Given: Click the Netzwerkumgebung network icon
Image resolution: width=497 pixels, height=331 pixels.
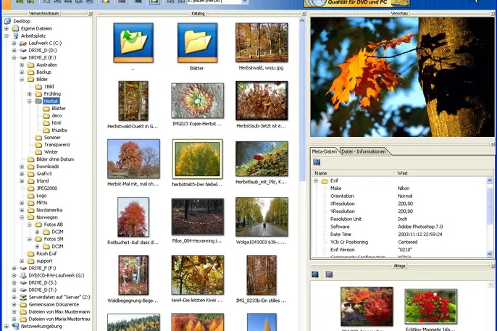Looking at the screenshot, I should pos(15,326).
